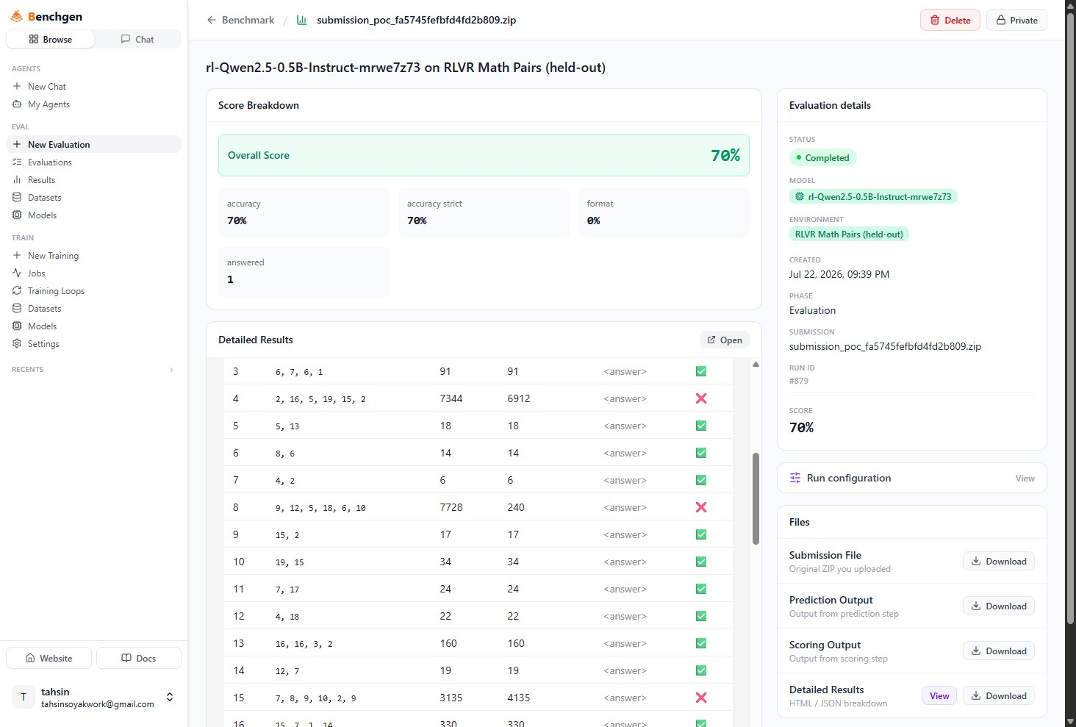
Task: View the Detailed Results HTML breakdown
Action: [939, 695]
